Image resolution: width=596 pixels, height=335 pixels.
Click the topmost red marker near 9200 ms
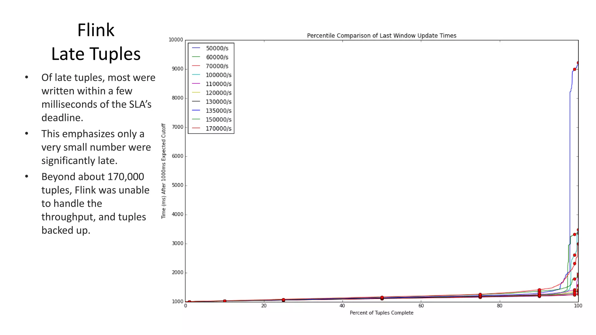pos(578,63)
